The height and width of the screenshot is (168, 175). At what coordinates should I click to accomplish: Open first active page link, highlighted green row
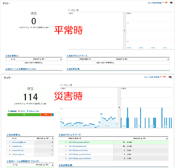[x=79, y=142]
